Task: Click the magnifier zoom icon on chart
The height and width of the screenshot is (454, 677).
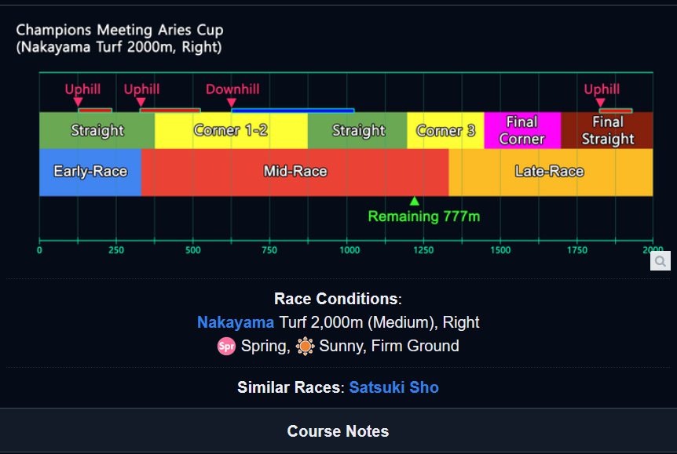Action: coord(661,261)
